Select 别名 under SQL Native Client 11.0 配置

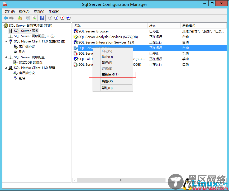(22, 78)
